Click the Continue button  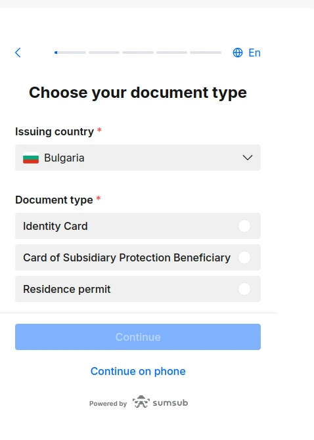coord(138,337)
